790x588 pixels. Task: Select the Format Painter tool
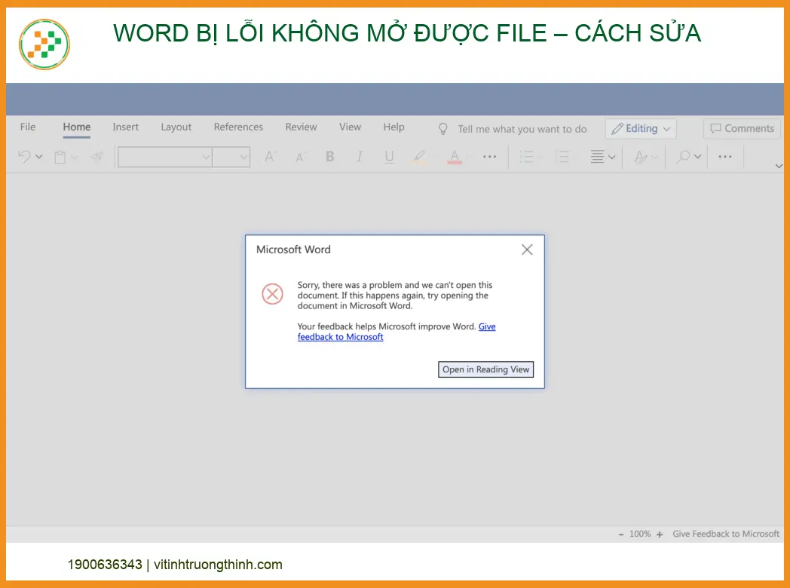96,156
